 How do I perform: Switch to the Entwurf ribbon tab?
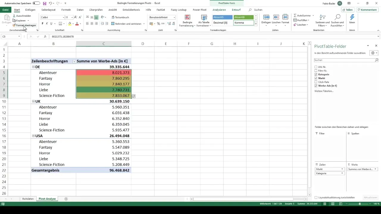coord(236,10)
